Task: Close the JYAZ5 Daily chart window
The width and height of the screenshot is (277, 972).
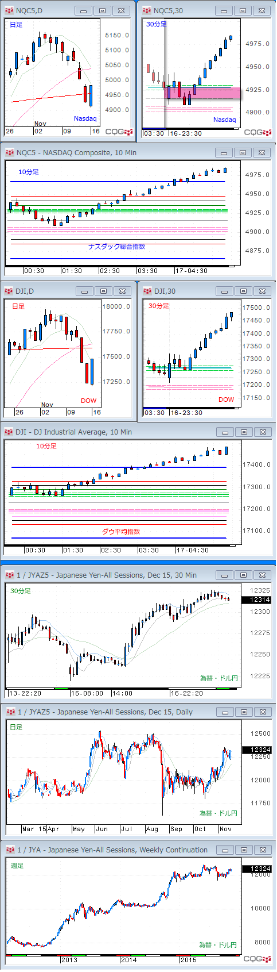Action: tap(262, 712)
